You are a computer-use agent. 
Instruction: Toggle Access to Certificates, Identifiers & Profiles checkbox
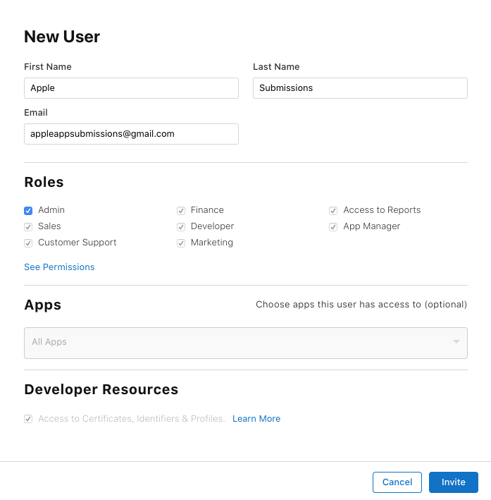click(28, 419)
